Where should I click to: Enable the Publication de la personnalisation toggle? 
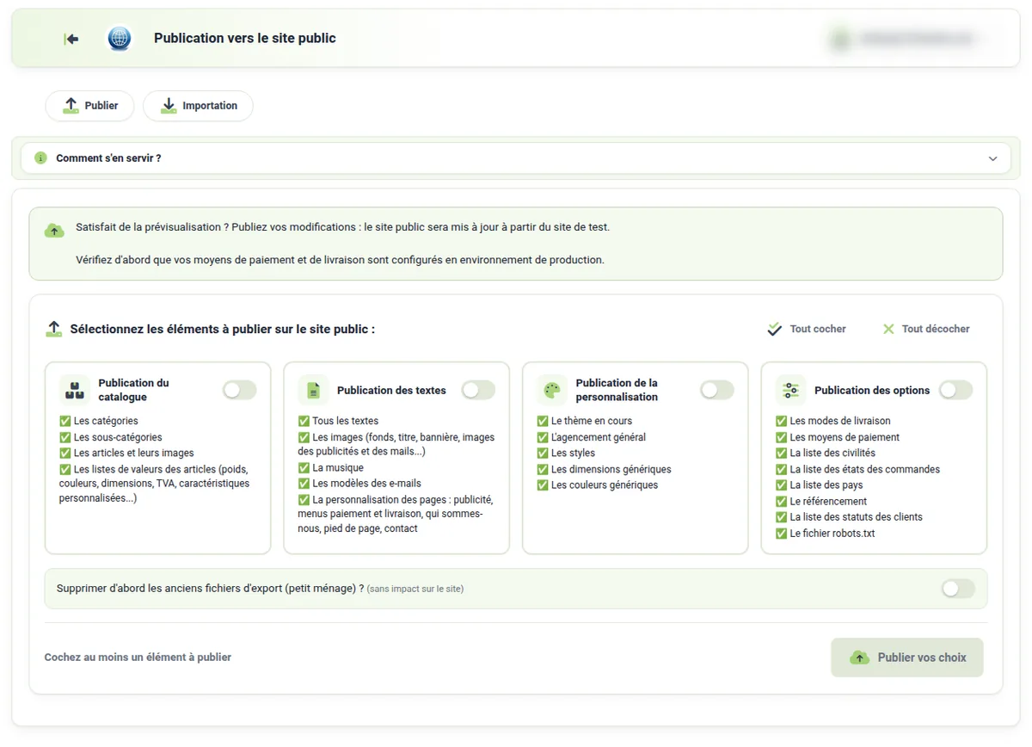(x=717, y=390)
